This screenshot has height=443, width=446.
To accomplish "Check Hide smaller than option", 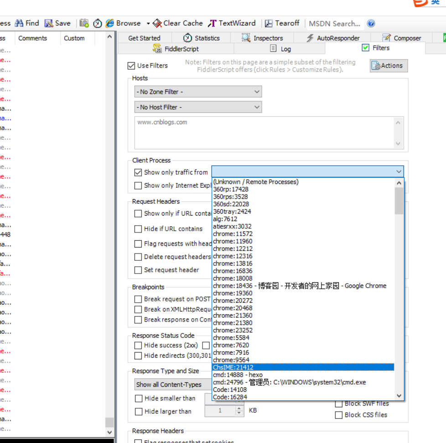I will pyautogui.click(x=139, y=398).
